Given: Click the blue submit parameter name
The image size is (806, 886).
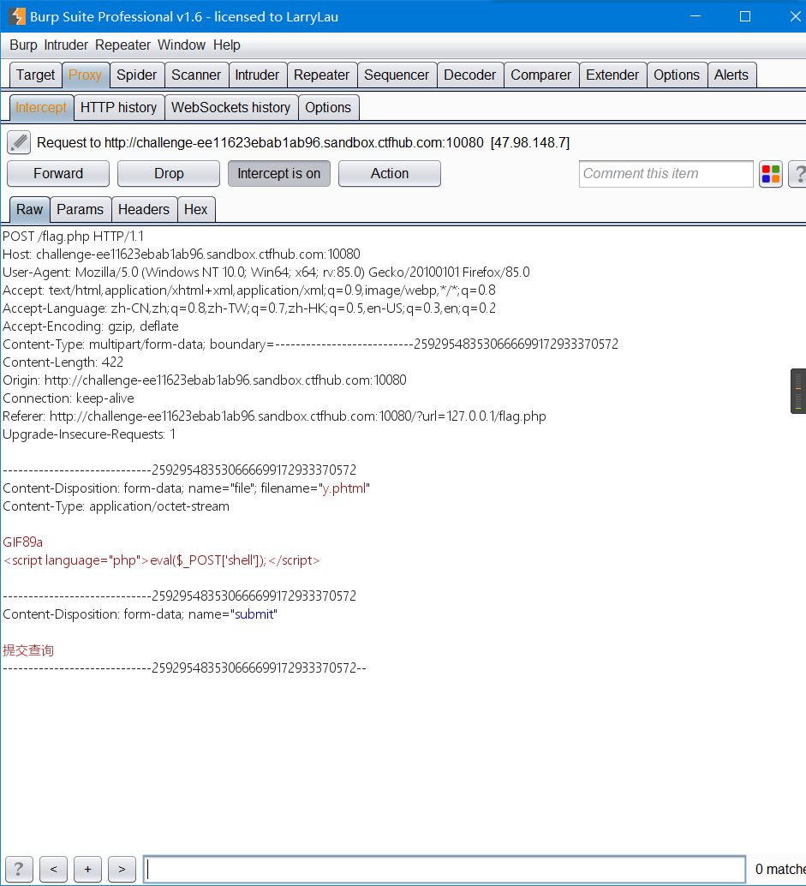Looking at the screenshot, I should click(254, 614).
